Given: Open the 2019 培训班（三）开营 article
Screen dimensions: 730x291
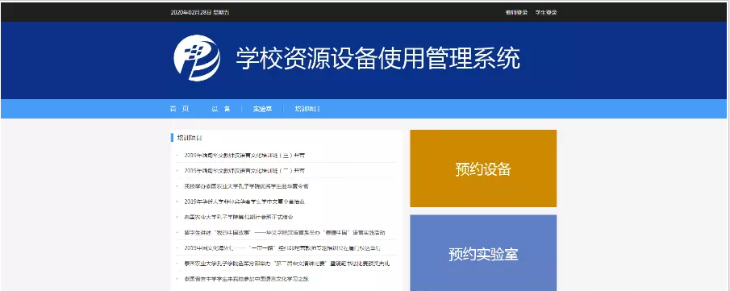Looking at the screenshot, I should [244, 155].
